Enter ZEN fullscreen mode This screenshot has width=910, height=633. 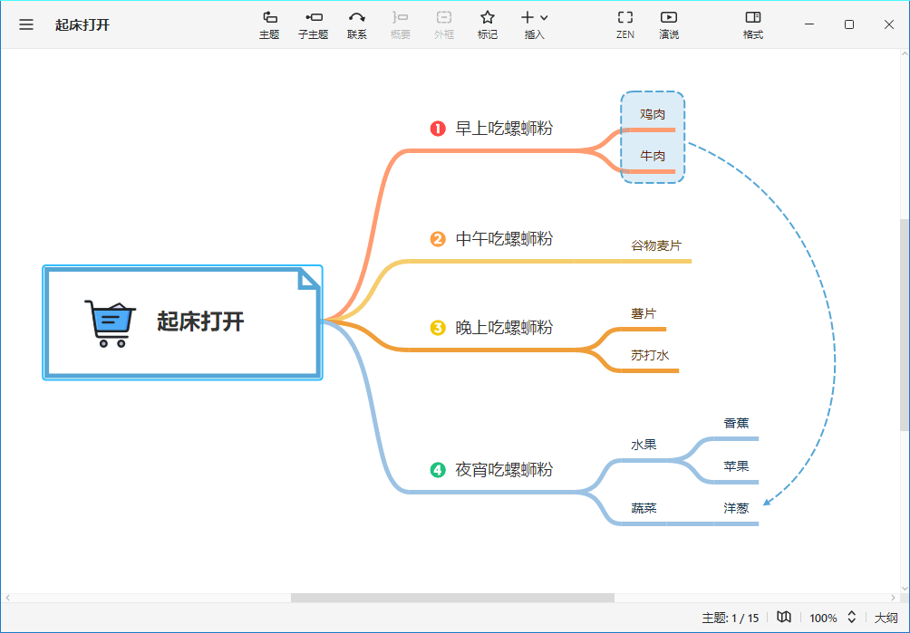click(x=624, y=24)
